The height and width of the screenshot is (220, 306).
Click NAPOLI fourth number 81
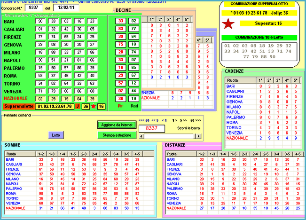tap(79, 60)
